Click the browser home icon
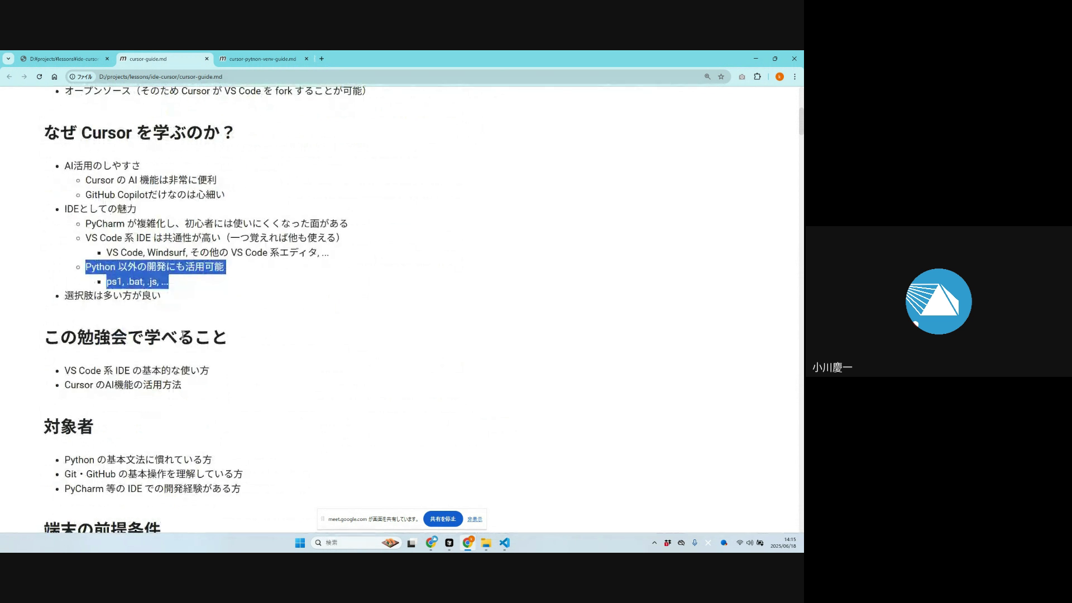Image resolution: width=1072 pixels, height=603 pixels. tap(54, 76)
